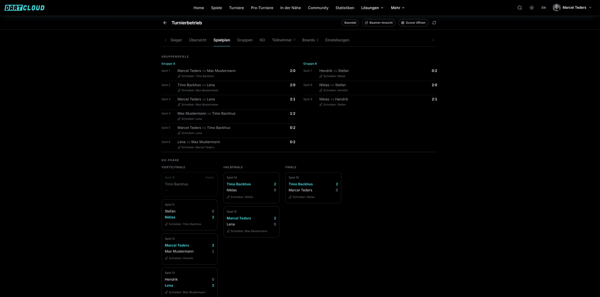Click pencil icon beside Schreiber: Niklas in Spiel 16
600x297 pixels.
[290, 197]
